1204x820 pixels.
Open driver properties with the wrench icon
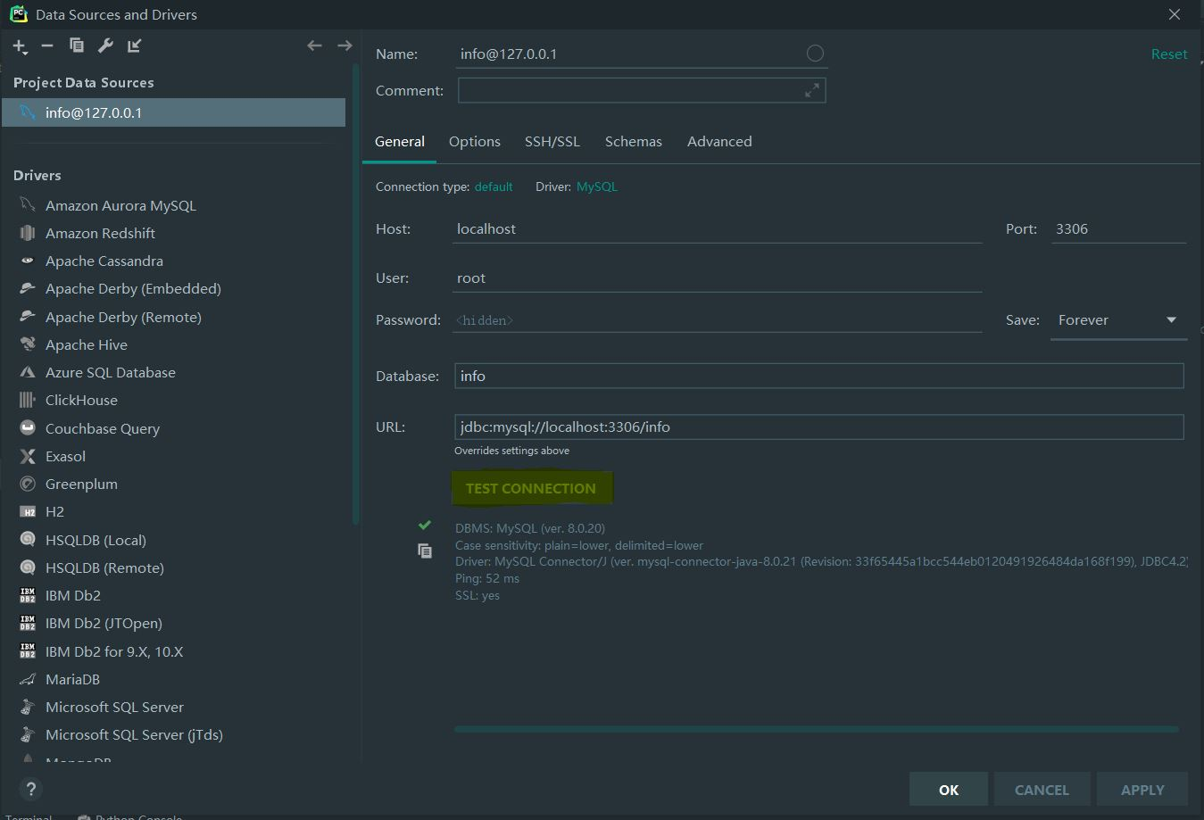pos(105,46)
